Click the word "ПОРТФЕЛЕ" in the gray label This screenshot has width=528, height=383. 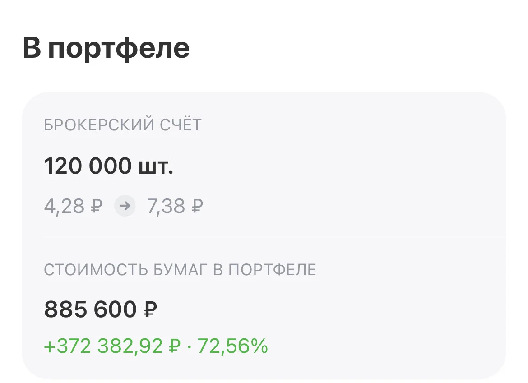pos(273,270)
